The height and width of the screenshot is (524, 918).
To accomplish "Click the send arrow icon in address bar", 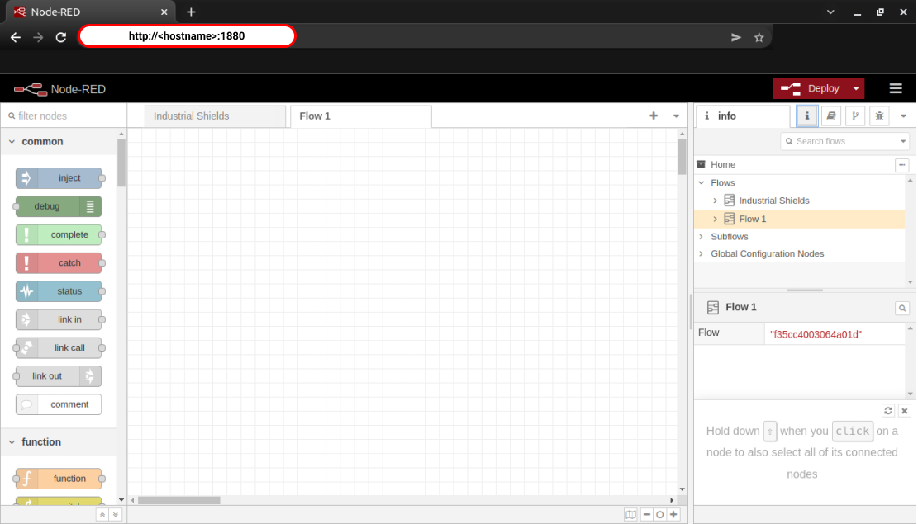I will click(736, 37).
